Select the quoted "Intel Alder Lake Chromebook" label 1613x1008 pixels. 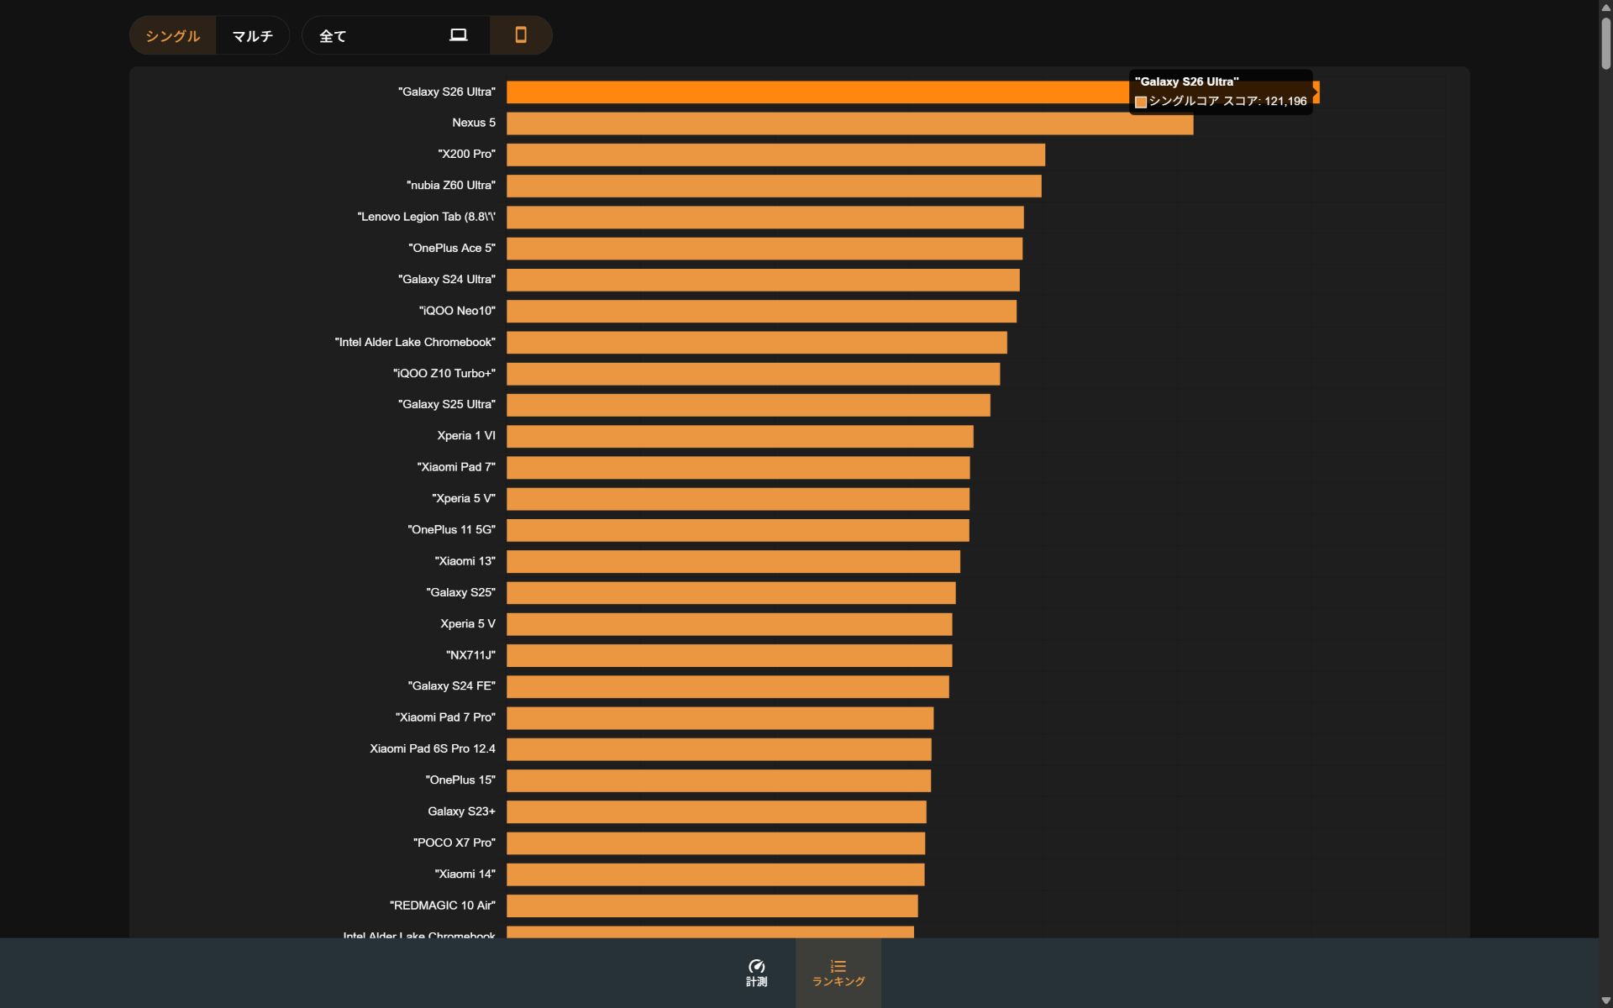point(415,342)
